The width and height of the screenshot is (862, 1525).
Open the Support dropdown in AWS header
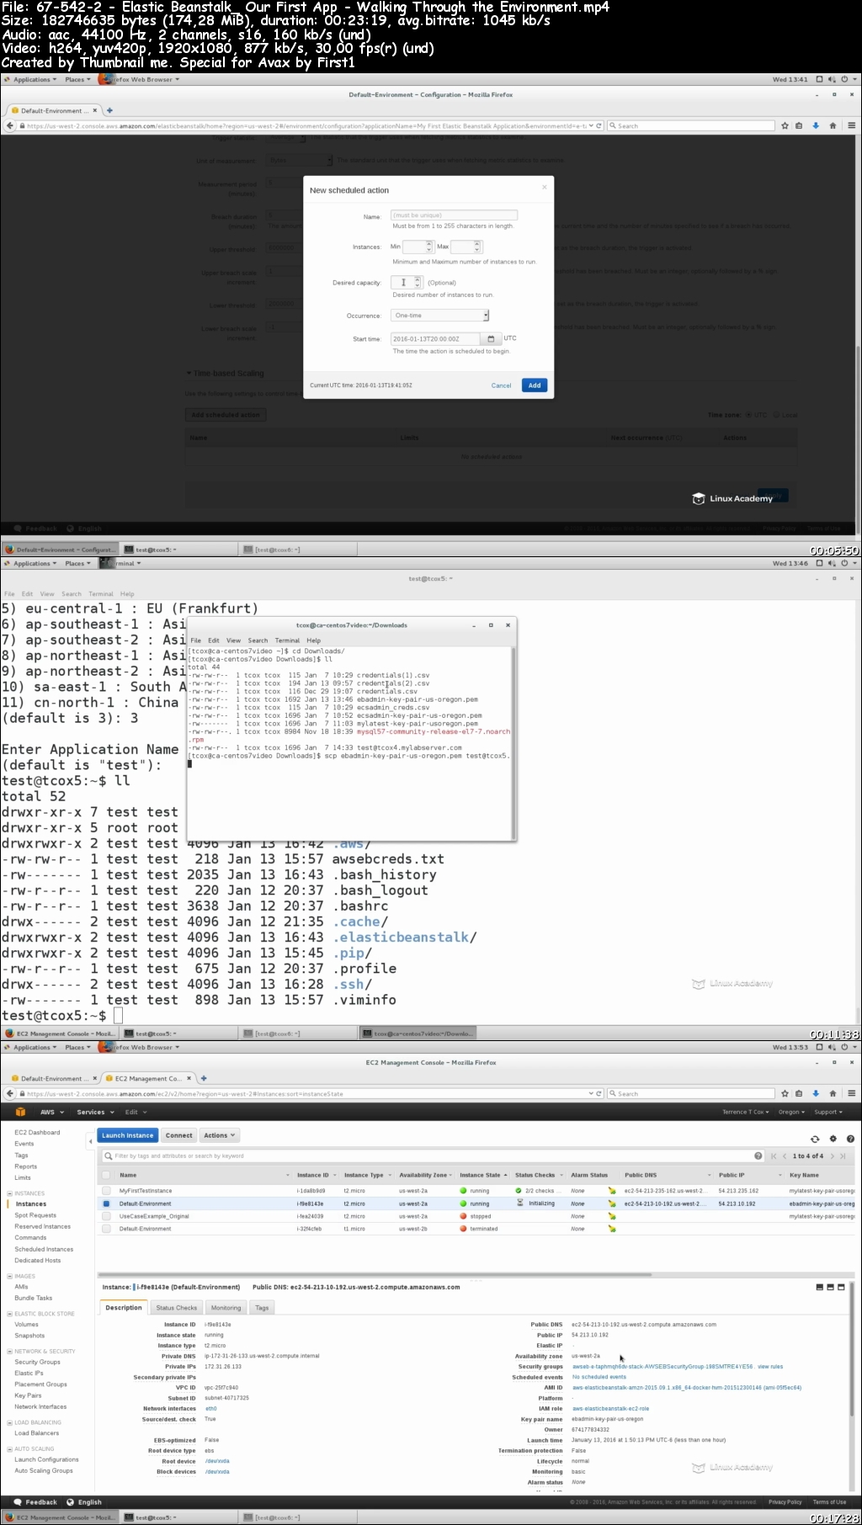[x=828, y=1112]
